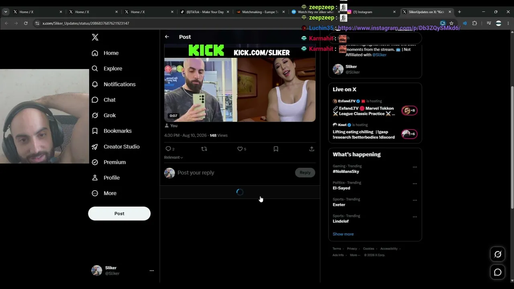Image resolution: width=514 pixels, height=289 pixels.
Task: Click the post timestamp 4:30 PM · Aug 10, 2026
Action: click(185, 136)
